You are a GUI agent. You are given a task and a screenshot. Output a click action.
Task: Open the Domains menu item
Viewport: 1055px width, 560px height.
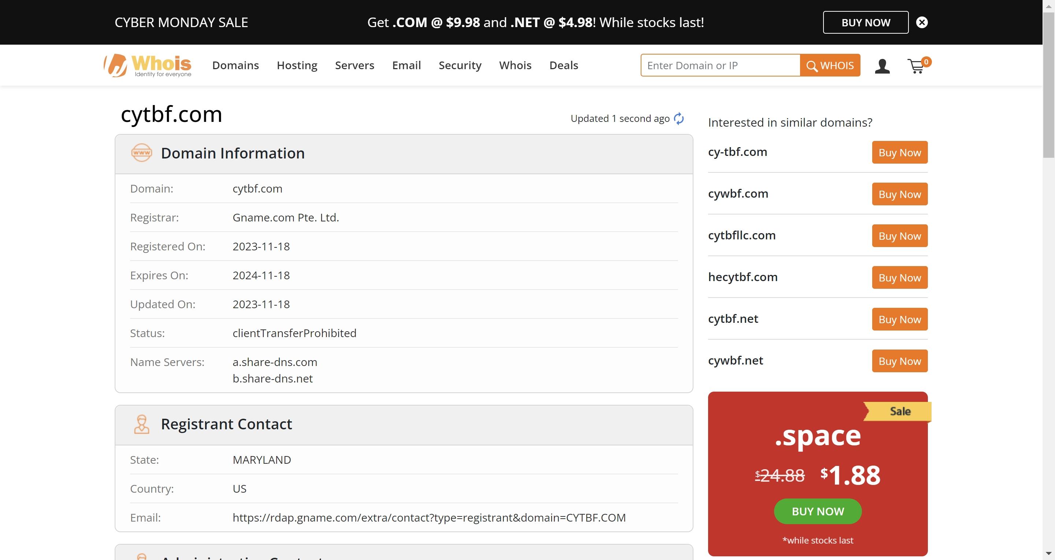(x=235, y=65)
